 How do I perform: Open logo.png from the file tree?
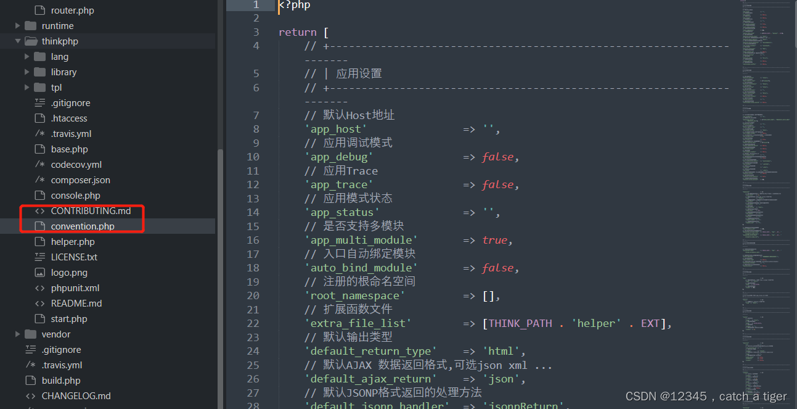click(69, 273)
